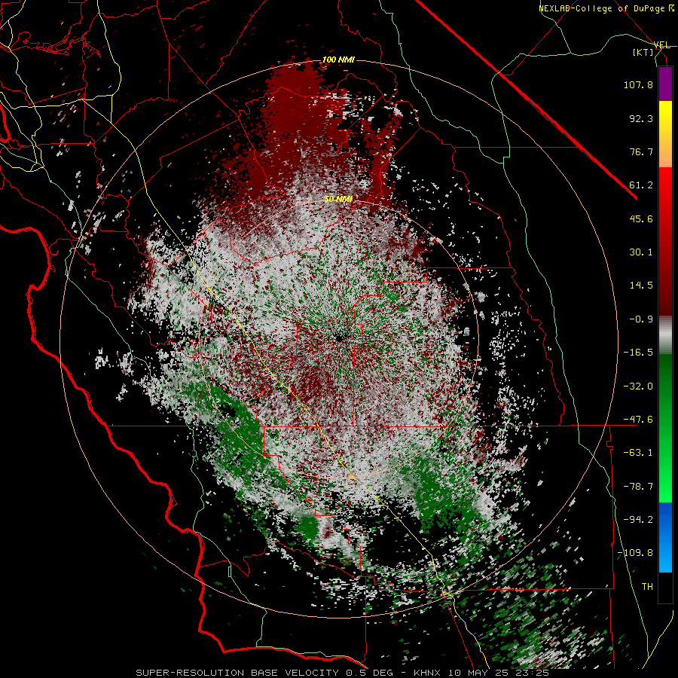Click the yellow segment of the color bar

tap(665, 117)
